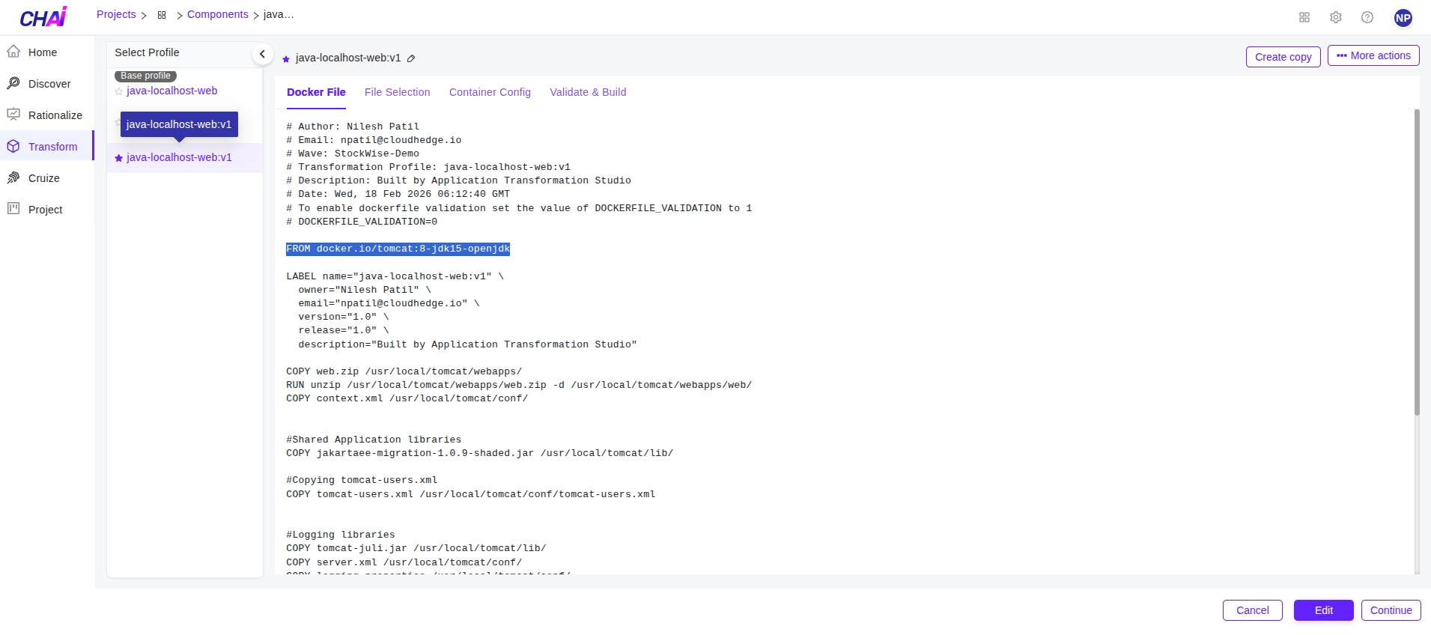Select java-localhost-web base profile

point(172,91)
